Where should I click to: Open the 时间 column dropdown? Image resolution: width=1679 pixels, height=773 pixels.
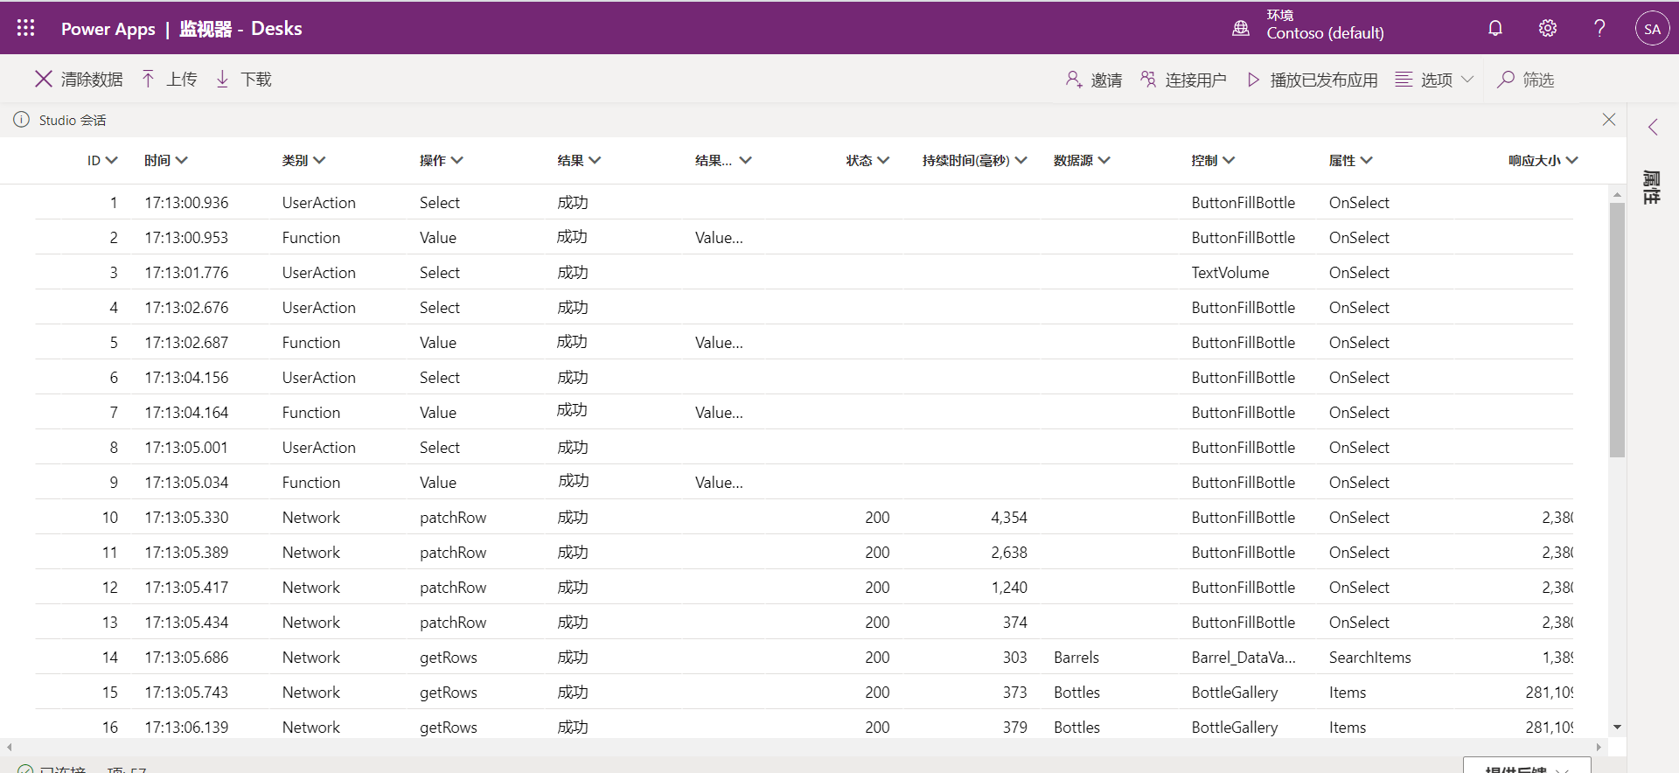[x=181, y=160]
